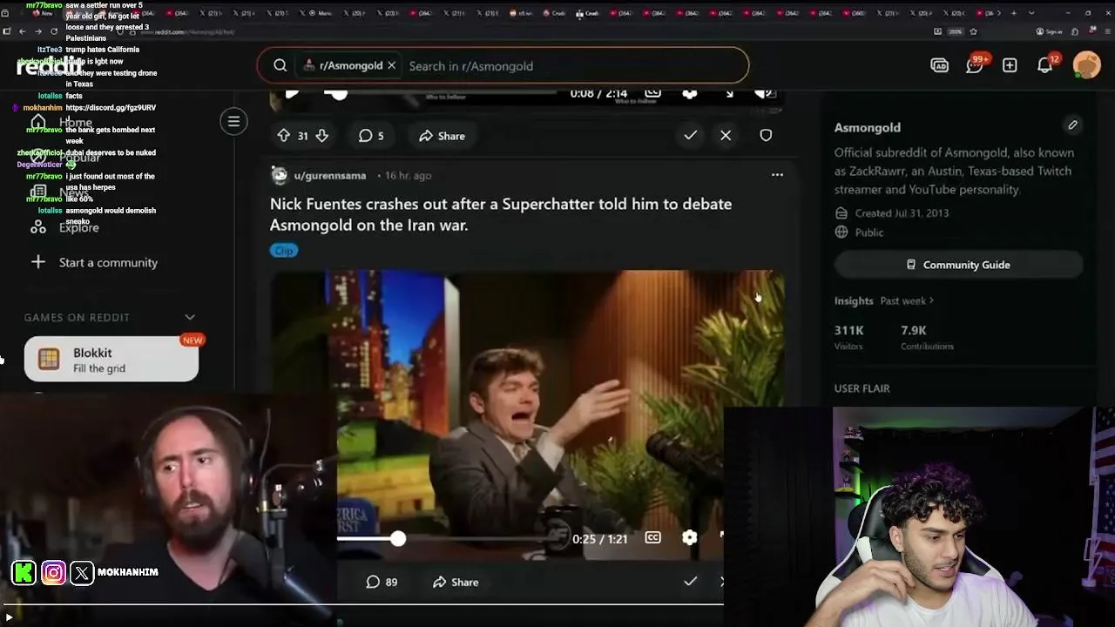Image resolution: width=1115 pixels, height=627 pixels.
Task: Open the 5 comments on the upper post
Action: (x=371, y=136)
